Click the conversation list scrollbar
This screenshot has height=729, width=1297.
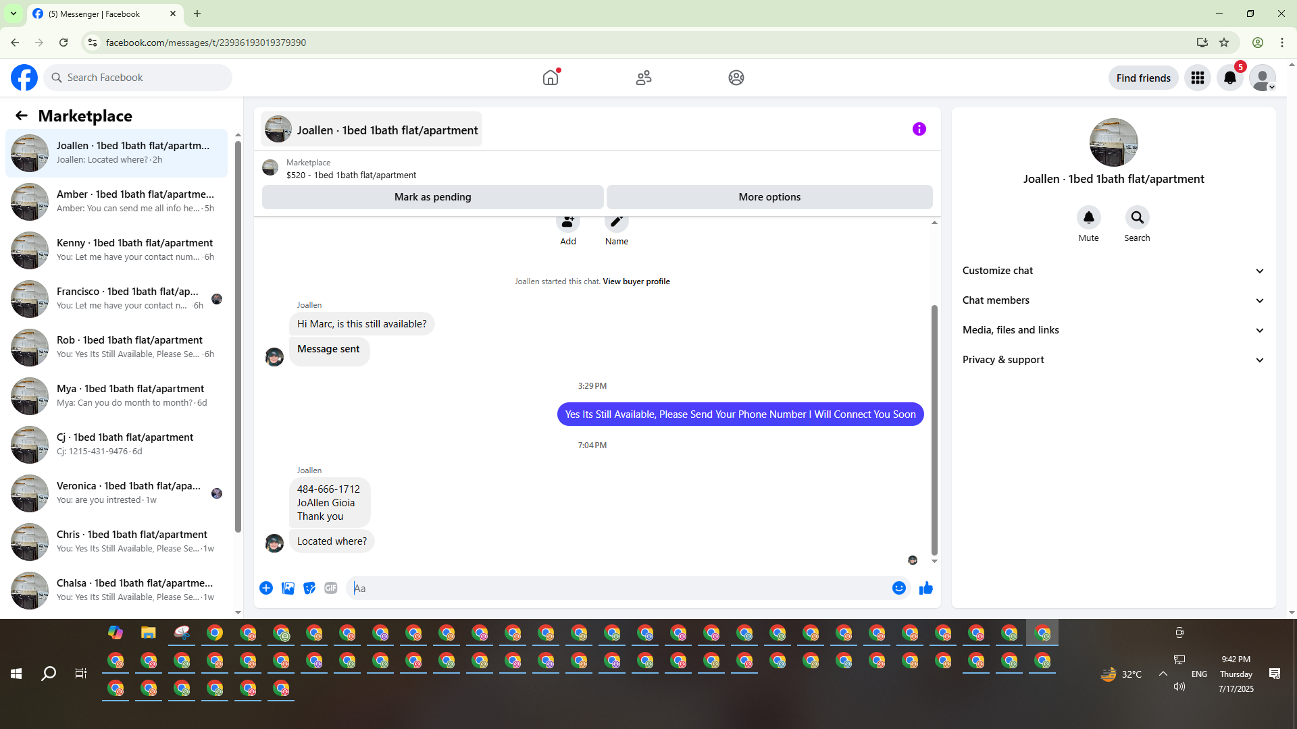tap(238, 335)
